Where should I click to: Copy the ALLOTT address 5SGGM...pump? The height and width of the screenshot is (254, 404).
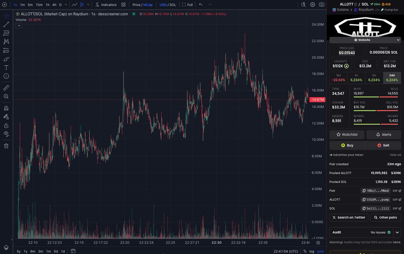(375, 200)
